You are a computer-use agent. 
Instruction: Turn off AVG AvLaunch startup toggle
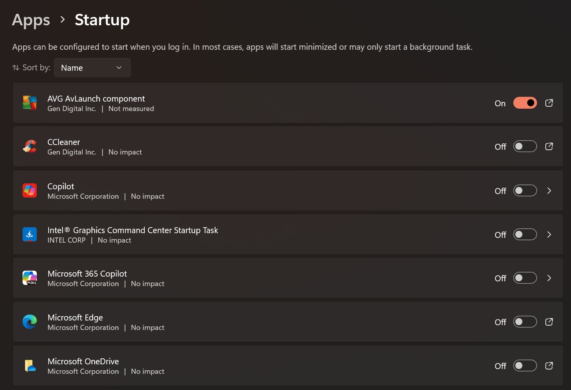[525, 103]
